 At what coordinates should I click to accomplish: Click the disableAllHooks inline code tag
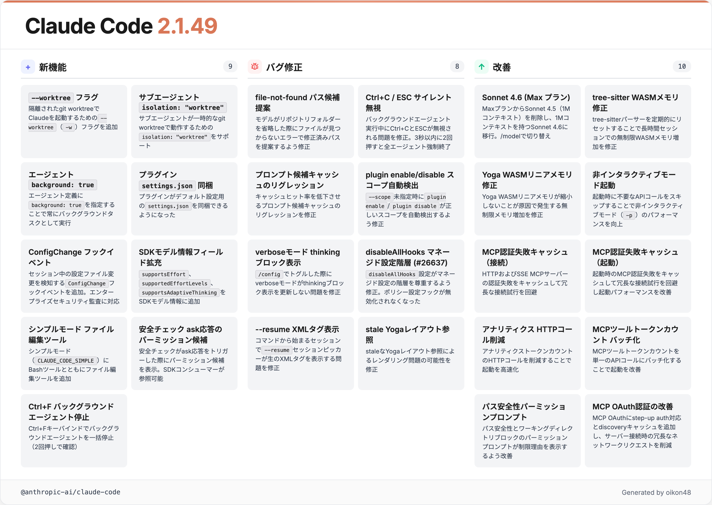tap(392, 274)
